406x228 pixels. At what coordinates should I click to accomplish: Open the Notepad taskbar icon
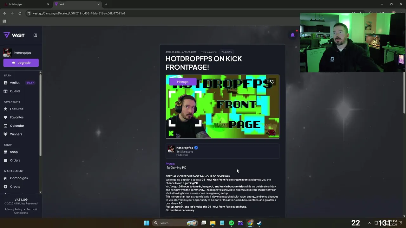tap(222, 223)
